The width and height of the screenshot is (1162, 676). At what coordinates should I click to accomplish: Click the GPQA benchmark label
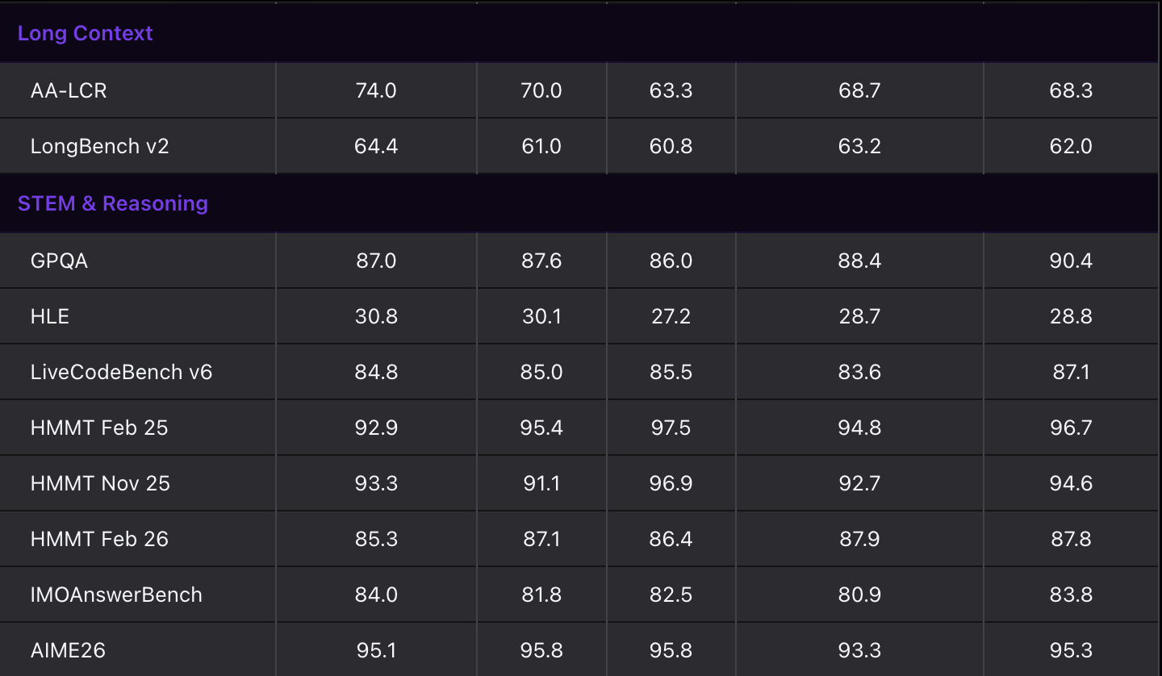tap(59, 261)
